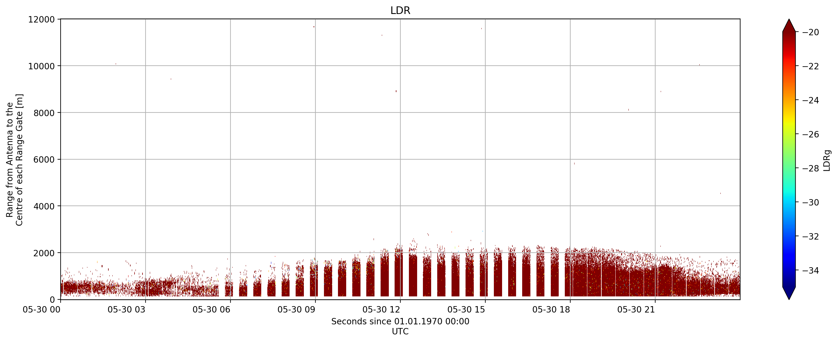Viewport: 837px width, 342px height.
Task: Click the time label 05-30 03
Action: tap(126, 309)
